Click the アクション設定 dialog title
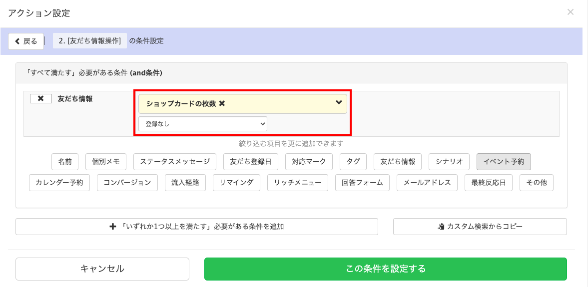The image size is (588, 287). pos(39,13)
